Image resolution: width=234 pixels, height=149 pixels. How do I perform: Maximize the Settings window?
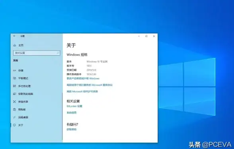click(146, 36)
